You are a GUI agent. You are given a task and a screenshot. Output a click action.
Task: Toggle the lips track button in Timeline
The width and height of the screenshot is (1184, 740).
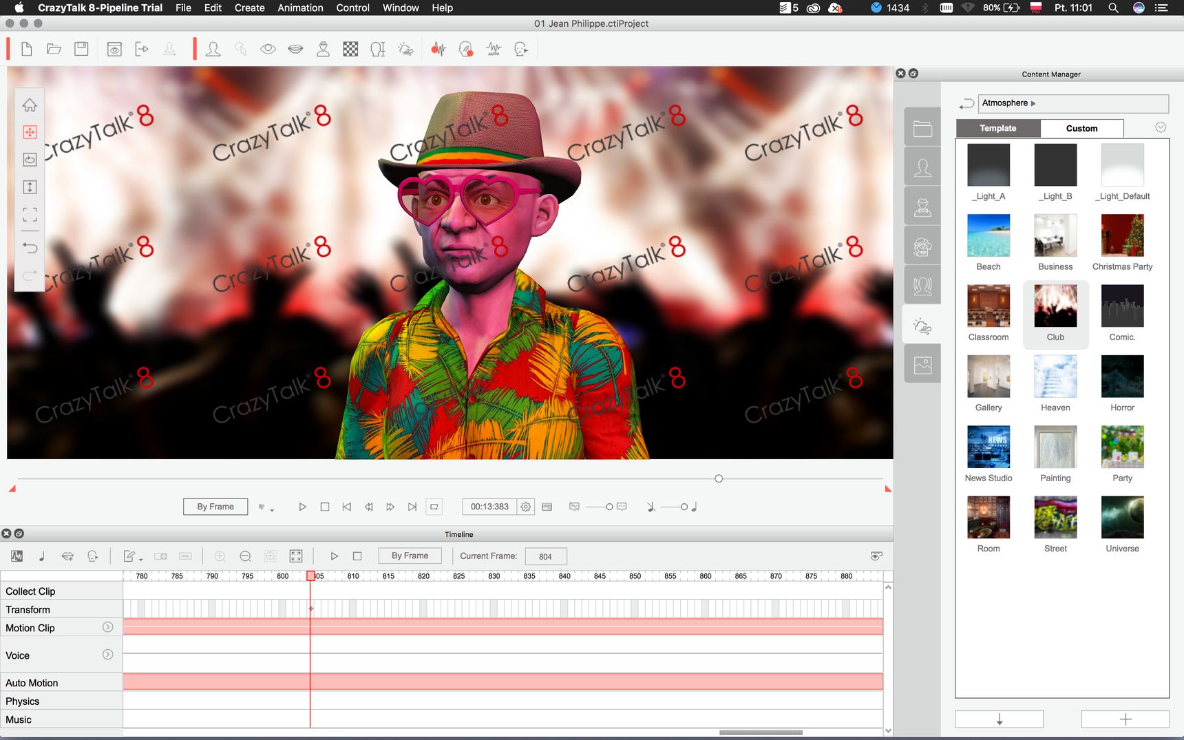coord(67,556)
